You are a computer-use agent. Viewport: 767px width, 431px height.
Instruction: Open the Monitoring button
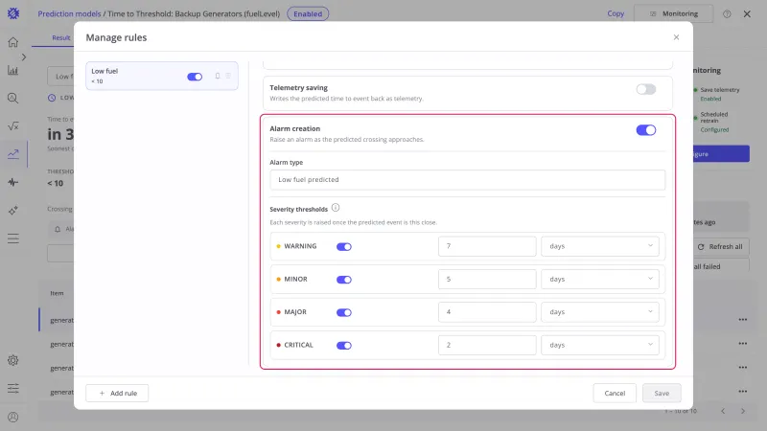tap(674, 13)
